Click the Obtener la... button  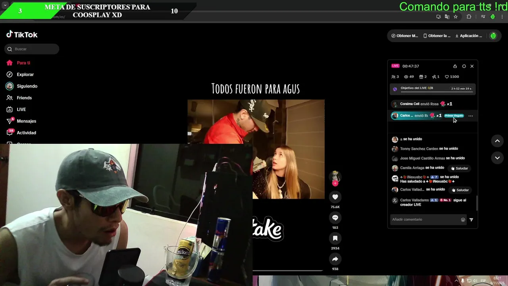tap(437, 36)
